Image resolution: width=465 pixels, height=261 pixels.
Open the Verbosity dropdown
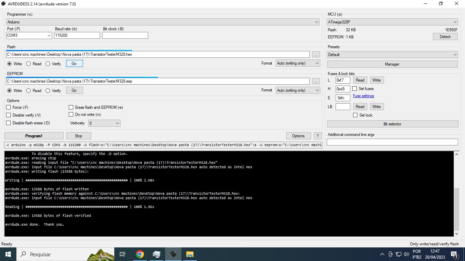click(x=104, y=123)
